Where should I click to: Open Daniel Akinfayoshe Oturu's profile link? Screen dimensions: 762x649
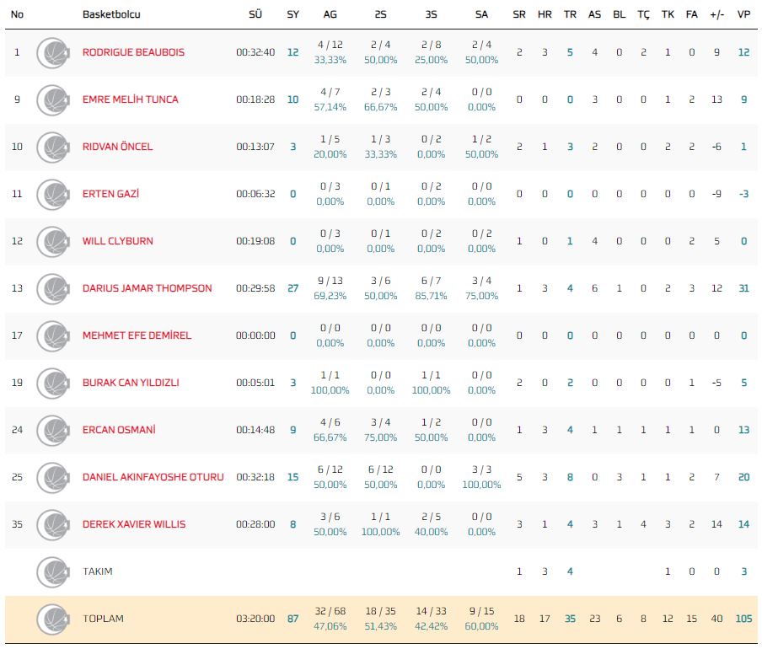click(x=153, y=477)
